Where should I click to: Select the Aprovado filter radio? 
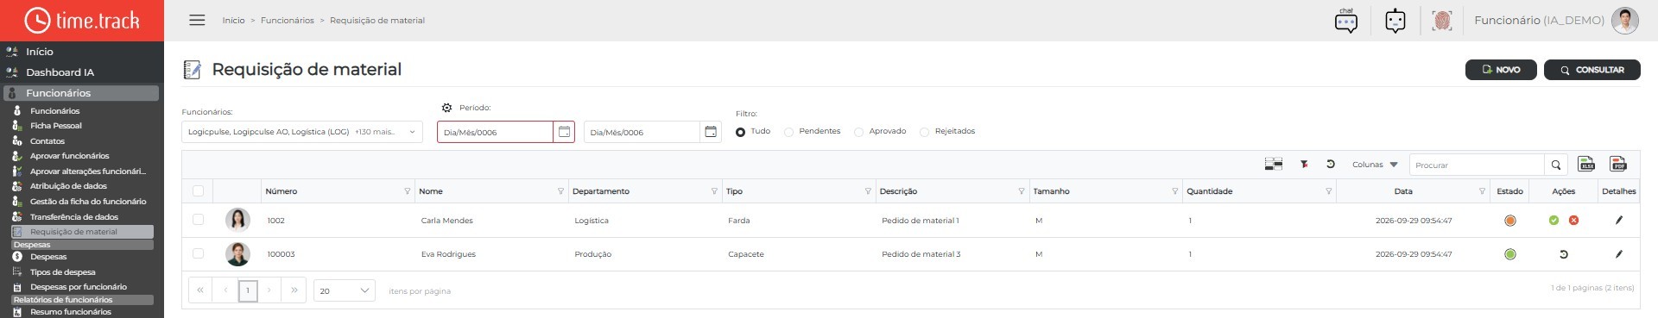pos(858,132)
